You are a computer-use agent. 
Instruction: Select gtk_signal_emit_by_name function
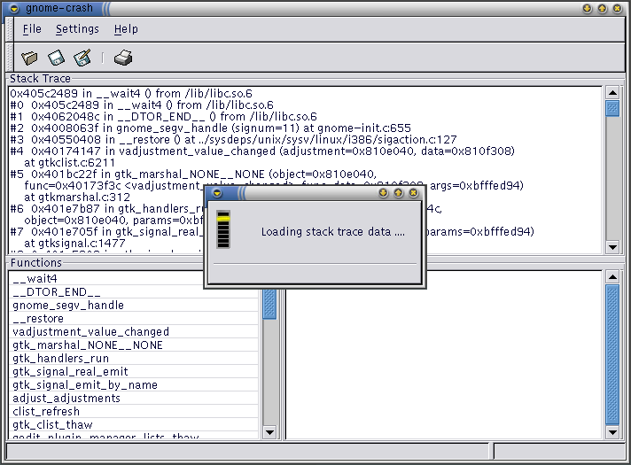tap(134, 384)
